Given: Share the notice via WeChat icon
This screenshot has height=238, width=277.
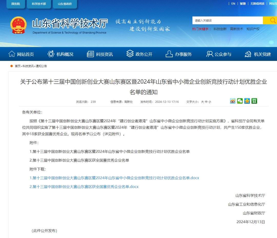Looking at the screenshot, I should coord(240,101).
